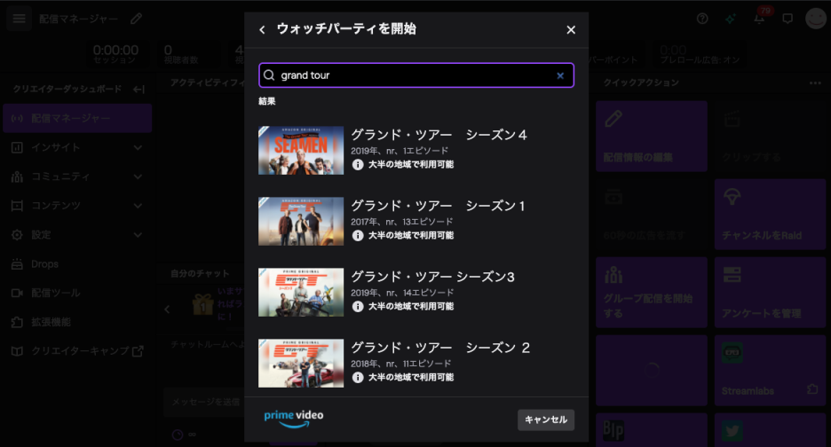The width and height of the screenshot is (831, 447).
Task: Click info icon for Season 4 availability
Action: pos(358,165)
